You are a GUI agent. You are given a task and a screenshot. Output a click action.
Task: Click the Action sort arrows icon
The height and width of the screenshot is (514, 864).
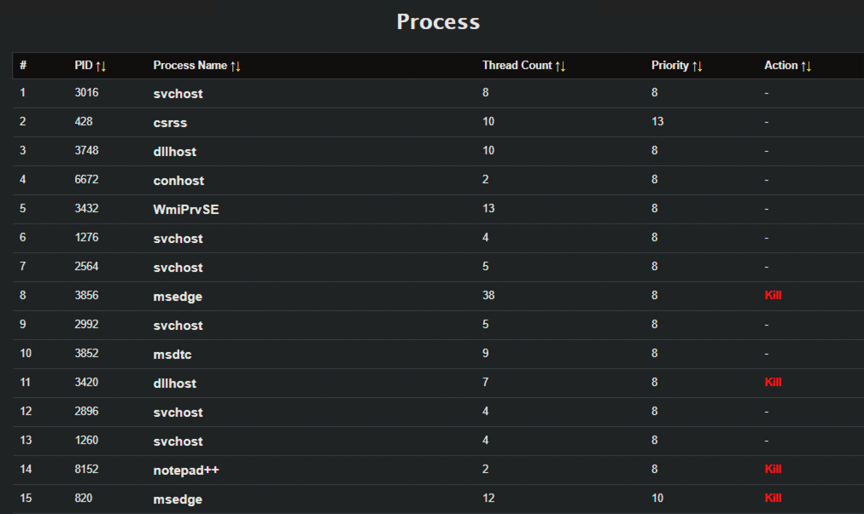coord(806,66)
